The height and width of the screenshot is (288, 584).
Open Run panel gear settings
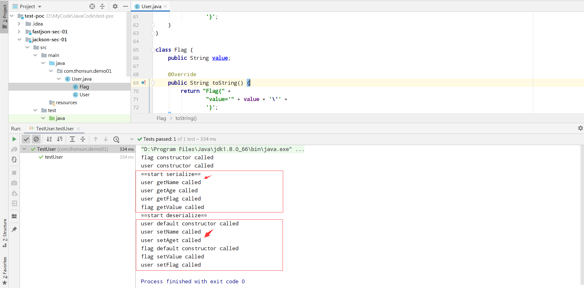click(x=581, y=128)
